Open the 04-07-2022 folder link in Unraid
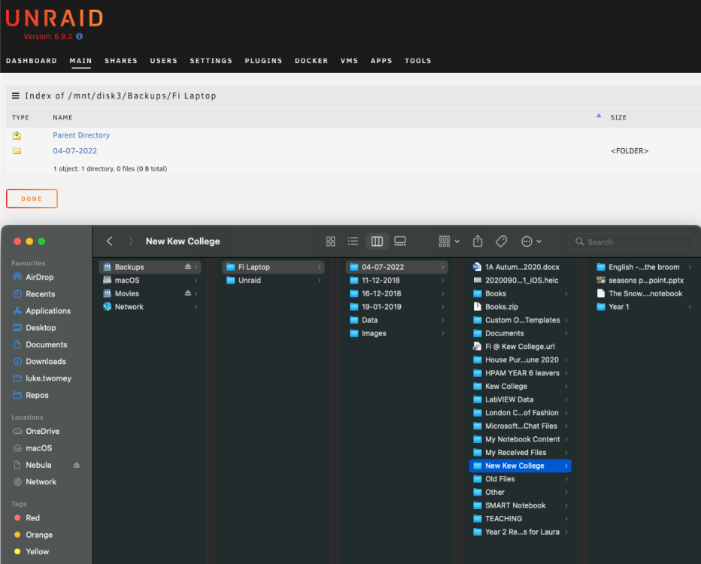This screenshot has width=701, height=564. click(74, 151)
